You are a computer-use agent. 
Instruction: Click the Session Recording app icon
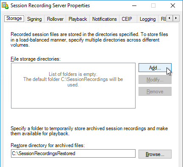click(x=5, y=6)
